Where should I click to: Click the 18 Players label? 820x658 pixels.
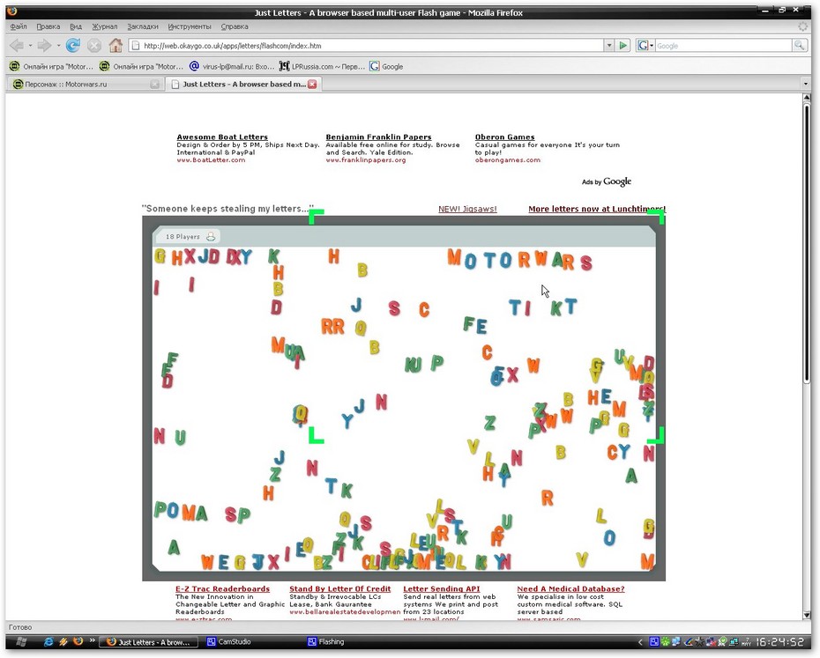pyautogui.click(x=183, y=237)
